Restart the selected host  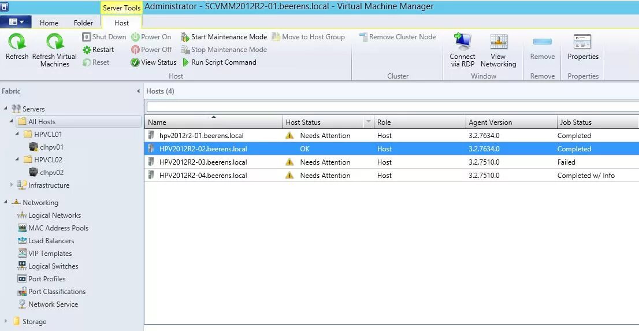98,50
